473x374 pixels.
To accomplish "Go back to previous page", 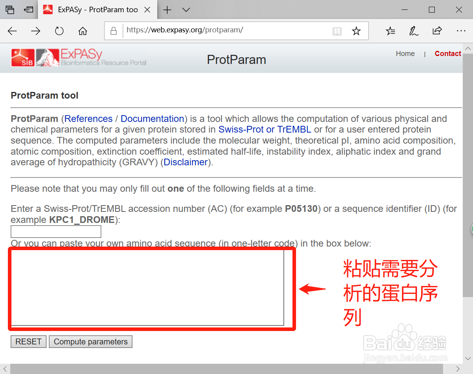I will pos(12,31).
